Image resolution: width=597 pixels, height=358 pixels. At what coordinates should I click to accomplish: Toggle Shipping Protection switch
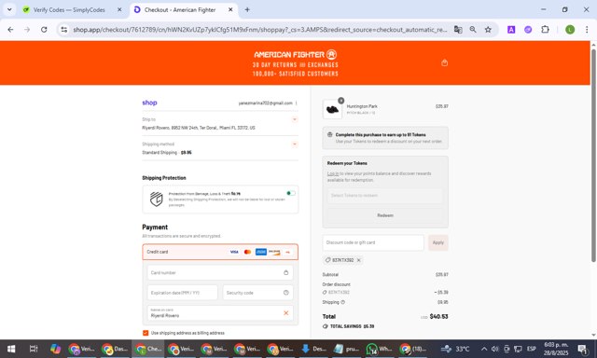pyautogui.click(x=291, y=193)
